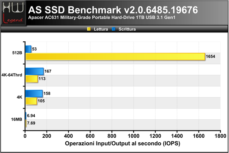The image size is (229, 153).
Task: Click the 512B yellow read bar
Action: tap(115, 57)
